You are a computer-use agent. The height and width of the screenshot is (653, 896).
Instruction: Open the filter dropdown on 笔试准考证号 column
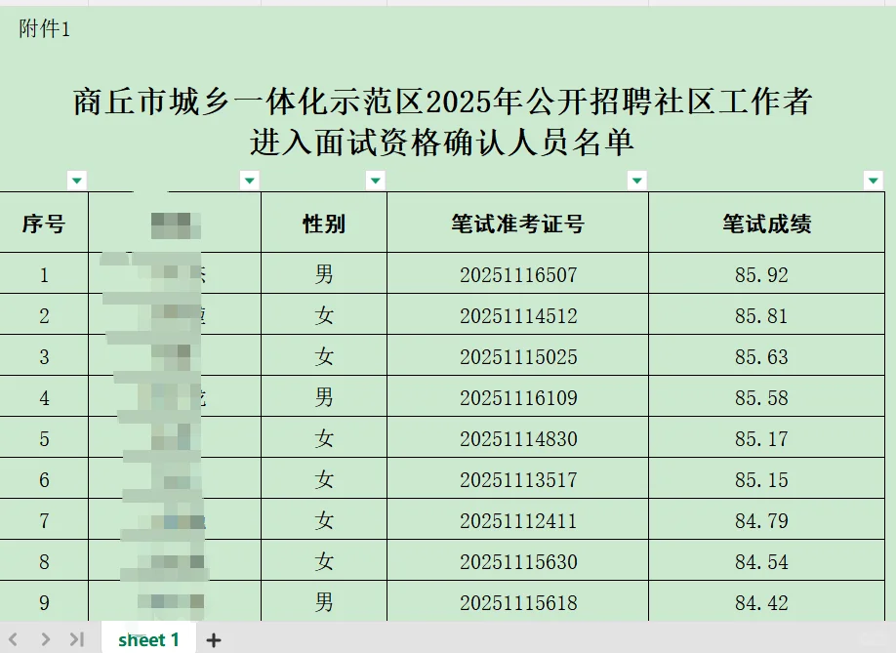[636, 181]
